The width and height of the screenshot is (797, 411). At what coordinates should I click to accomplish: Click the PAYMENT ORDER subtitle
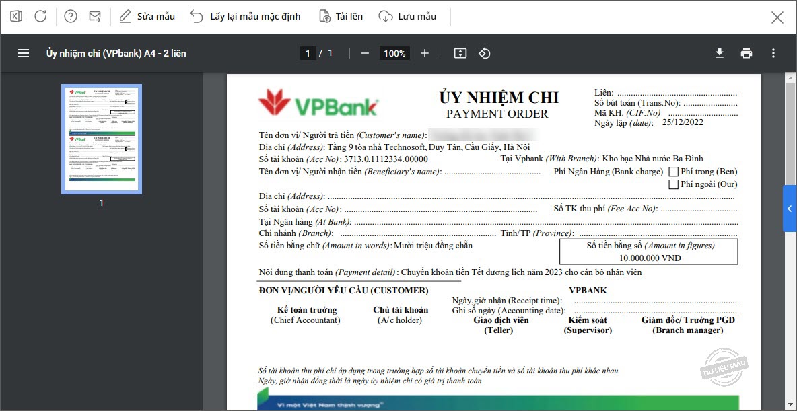497,114
